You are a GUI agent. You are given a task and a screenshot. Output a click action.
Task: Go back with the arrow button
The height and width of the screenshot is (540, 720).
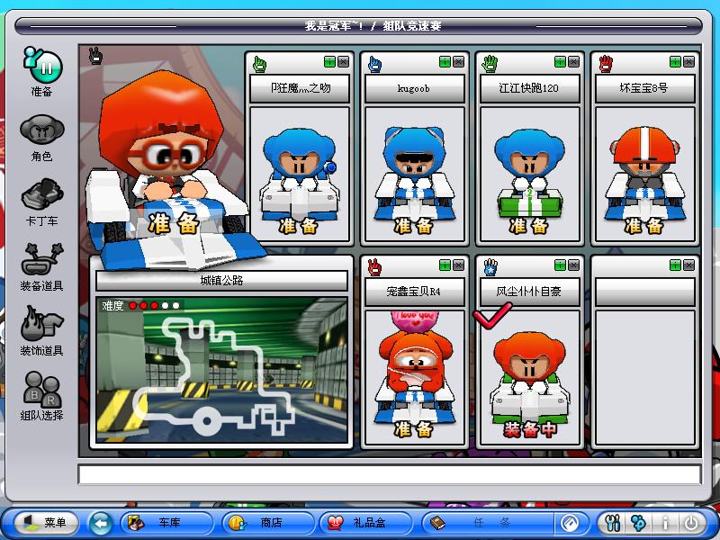point(100,523)
